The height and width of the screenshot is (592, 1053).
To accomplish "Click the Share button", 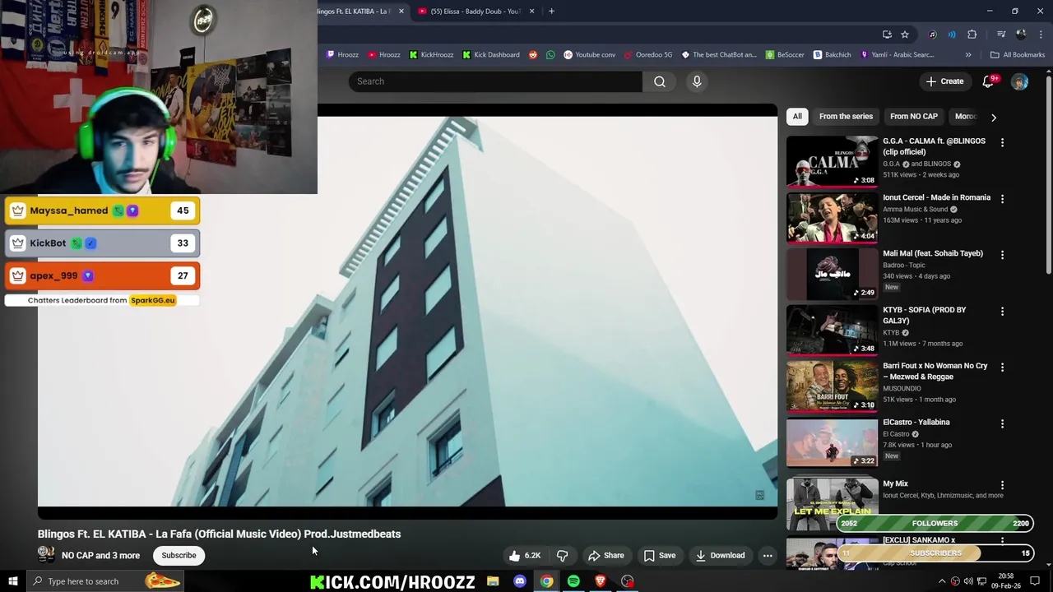I will point(606,555).
